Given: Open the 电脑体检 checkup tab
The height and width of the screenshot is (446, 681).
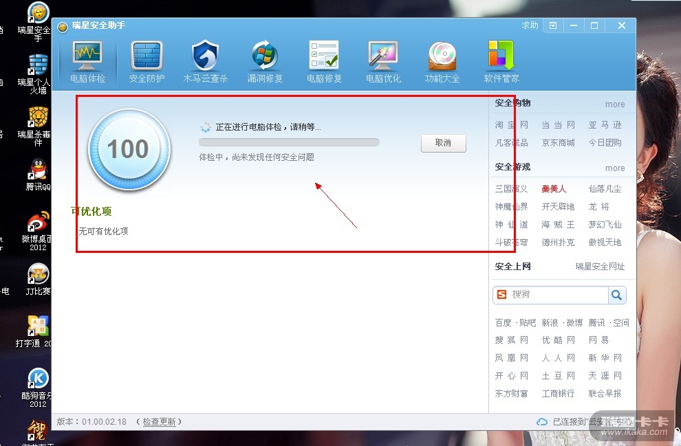Looking at the screenshot, I should (x=88, y=62).
